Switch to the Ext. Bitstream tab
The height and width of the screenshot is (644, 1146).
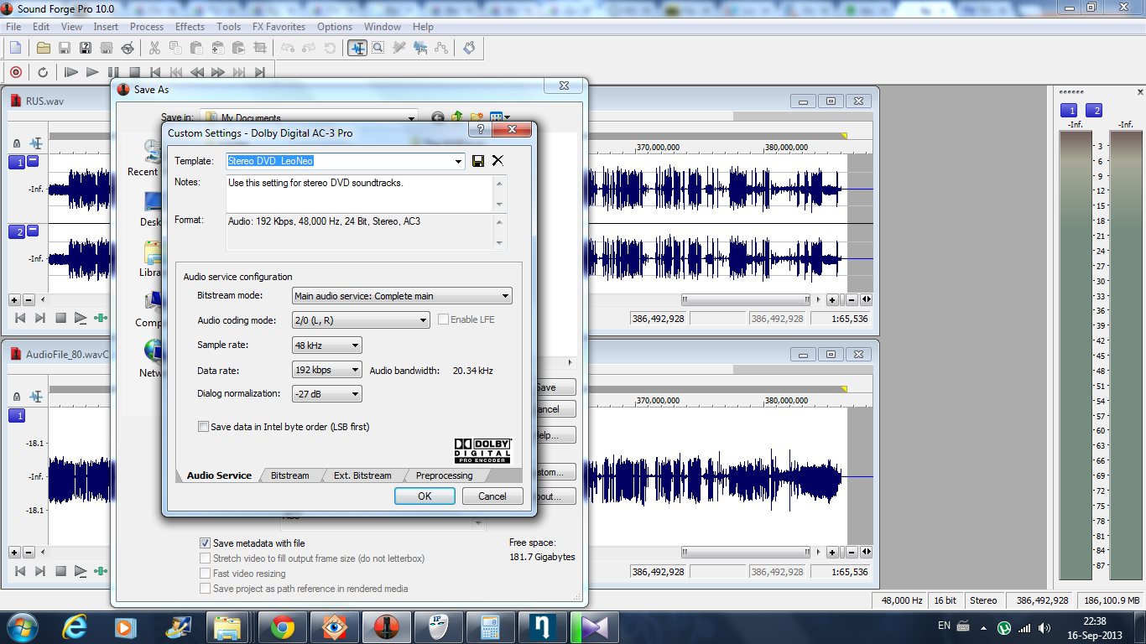click(x=362, y=475)
